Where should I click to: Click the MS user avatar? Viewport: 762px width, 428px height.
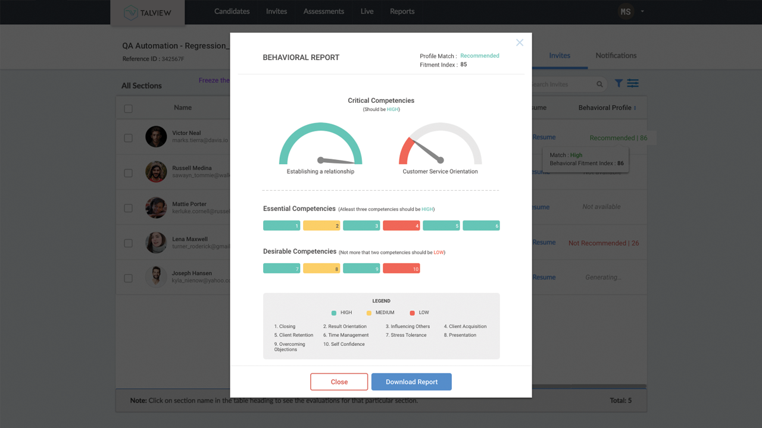pyautogui.click(x=625, y=11)
